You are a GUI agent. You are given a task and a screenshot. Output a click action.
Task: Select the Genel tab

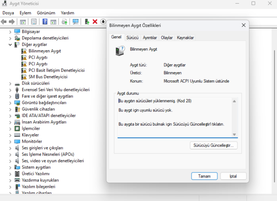(x=116, y=37)
